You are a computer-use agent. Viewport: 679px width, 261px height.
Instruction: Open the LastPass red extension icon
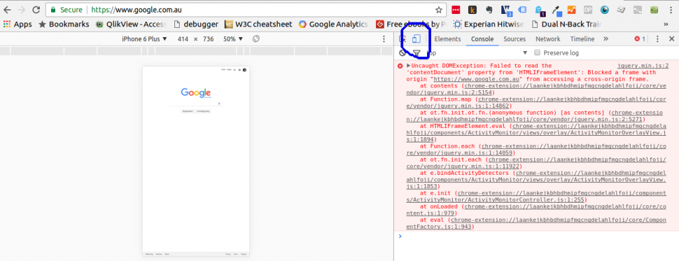(x=456, y=9)
